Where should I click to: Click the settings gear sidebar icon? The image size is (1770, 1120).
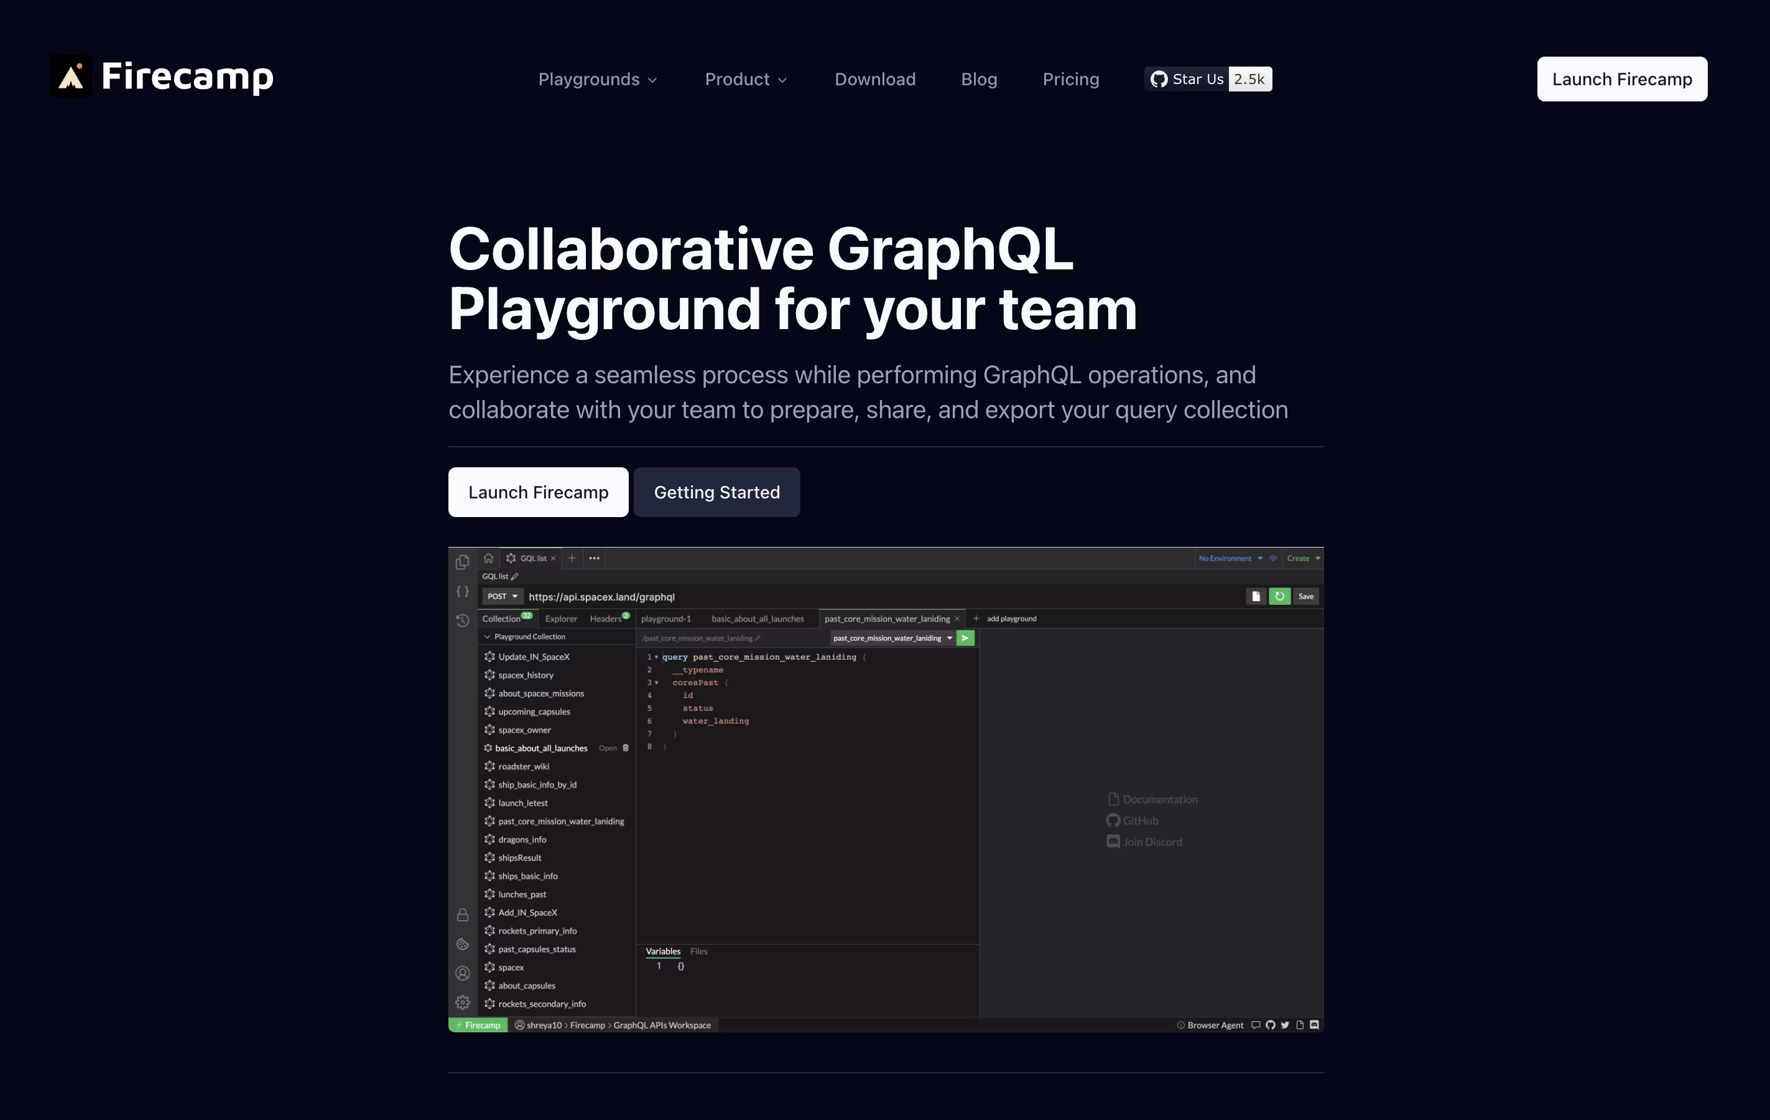pyautogui.click(x=462, y=1002)
